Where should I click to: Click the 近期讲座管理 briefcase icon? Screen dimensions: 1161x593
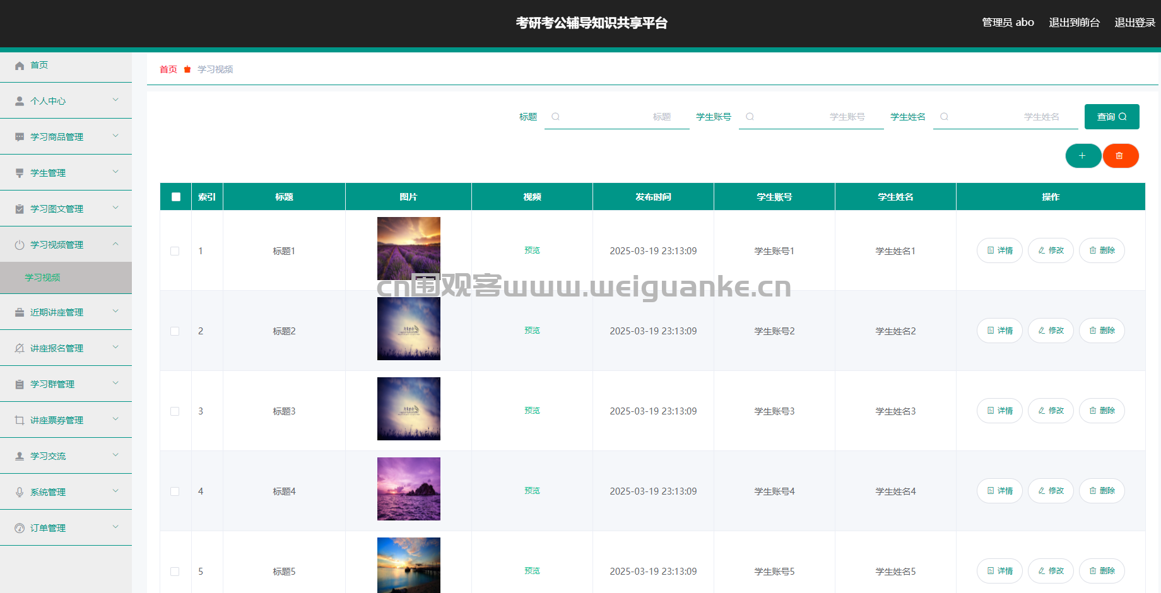click(20, 312)
